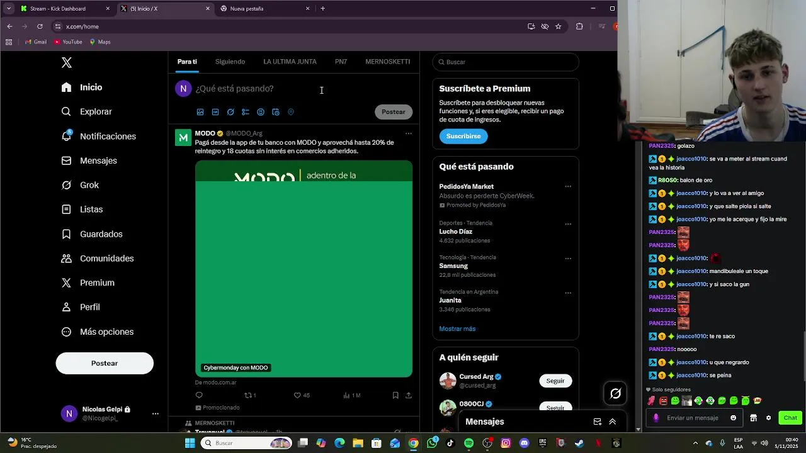
Task: Send message with green Chat button
Action: pos(790,418)
